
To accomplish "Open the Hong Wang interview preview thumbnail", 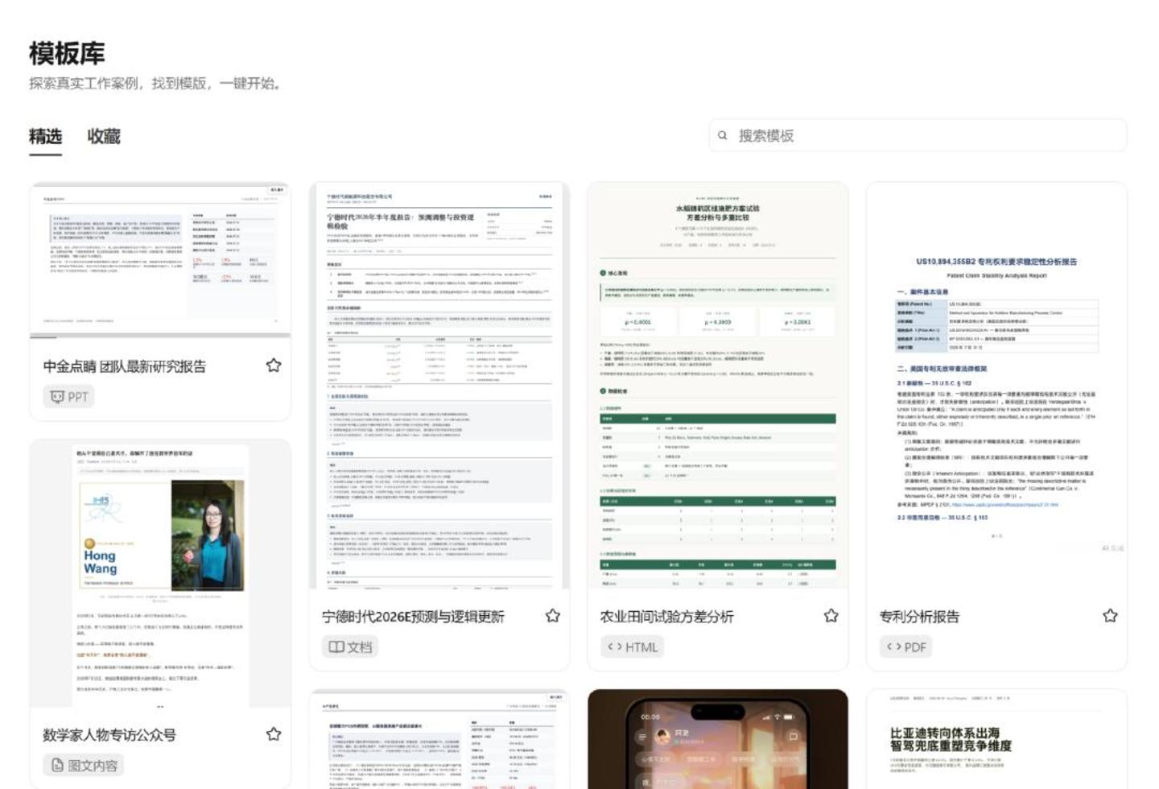I will coord(160,573).
